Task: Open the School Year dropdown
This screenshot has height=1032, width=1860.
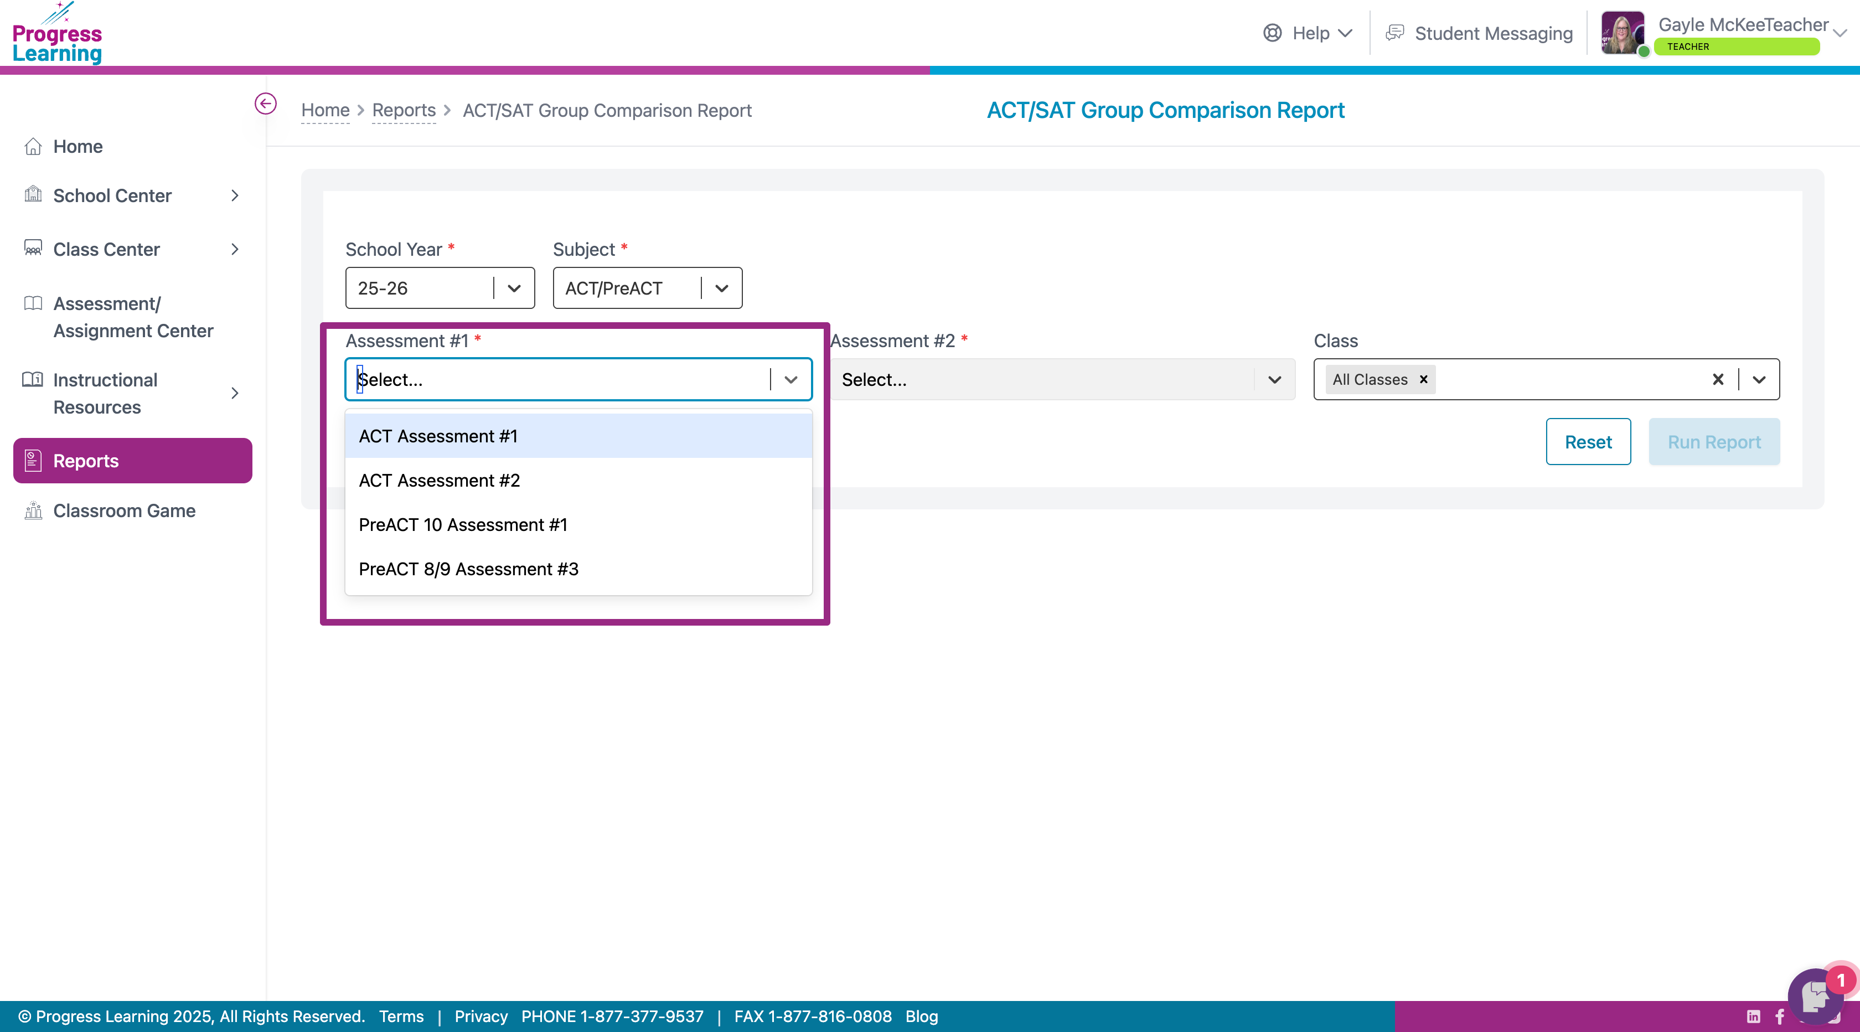Action: [514, 288]
